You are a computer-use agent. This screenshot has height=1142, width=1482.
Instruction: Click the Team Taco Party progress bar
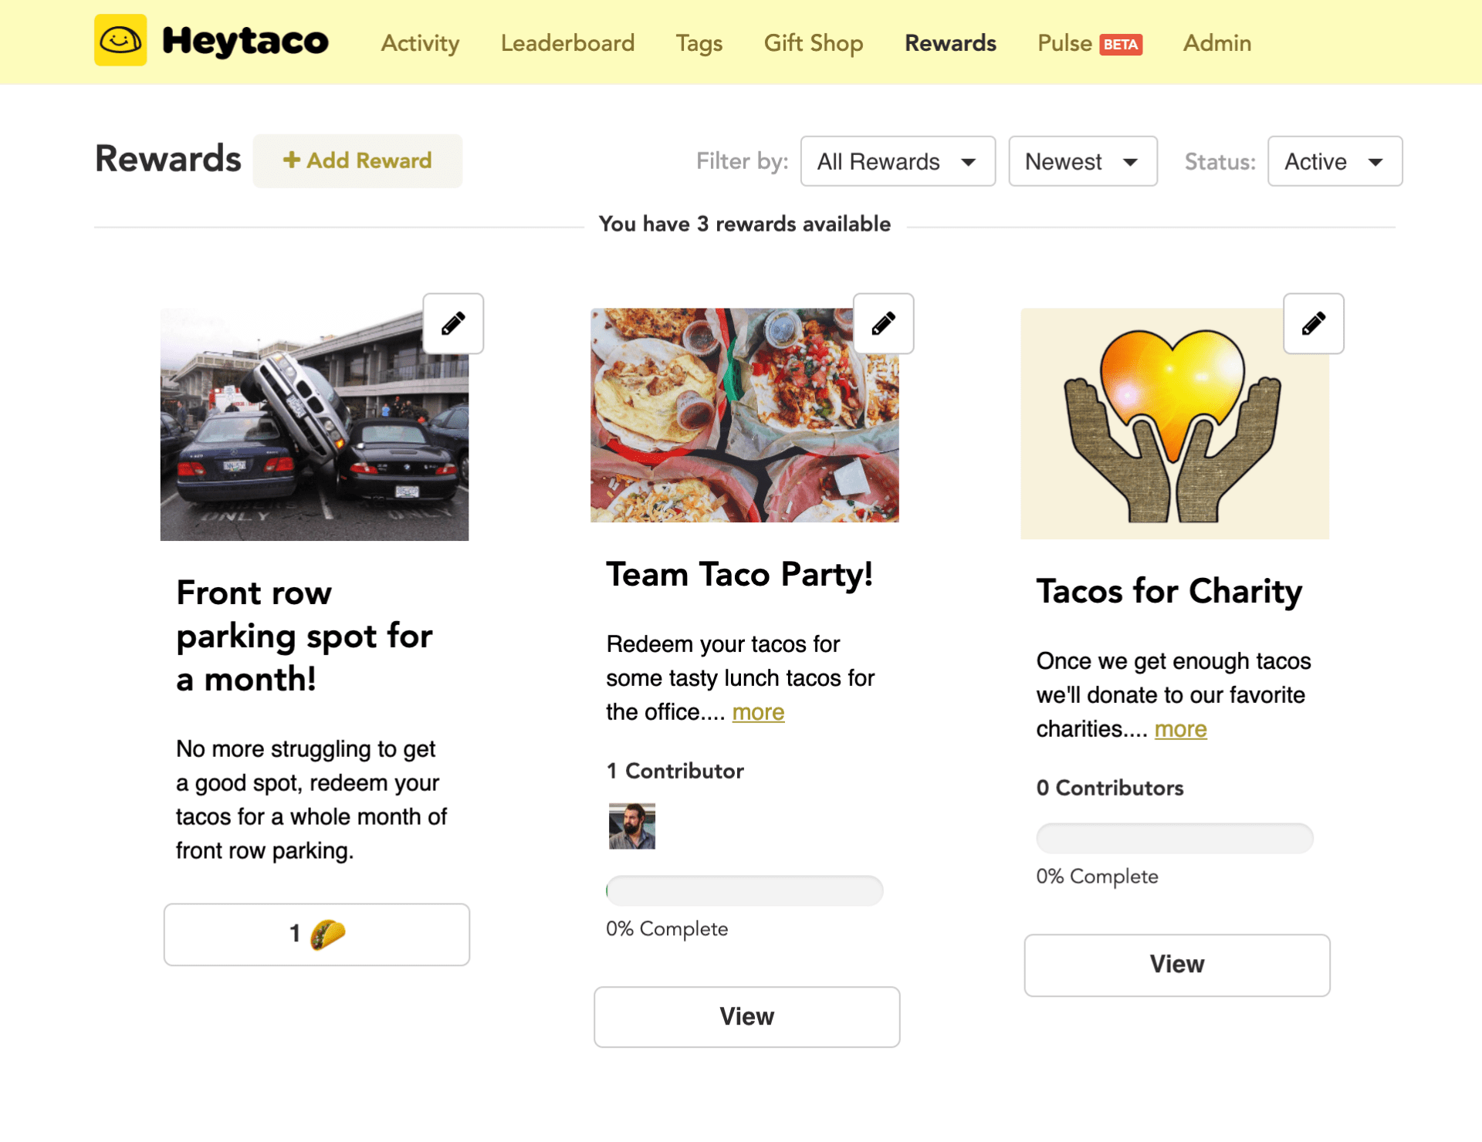tap(744, 891)
